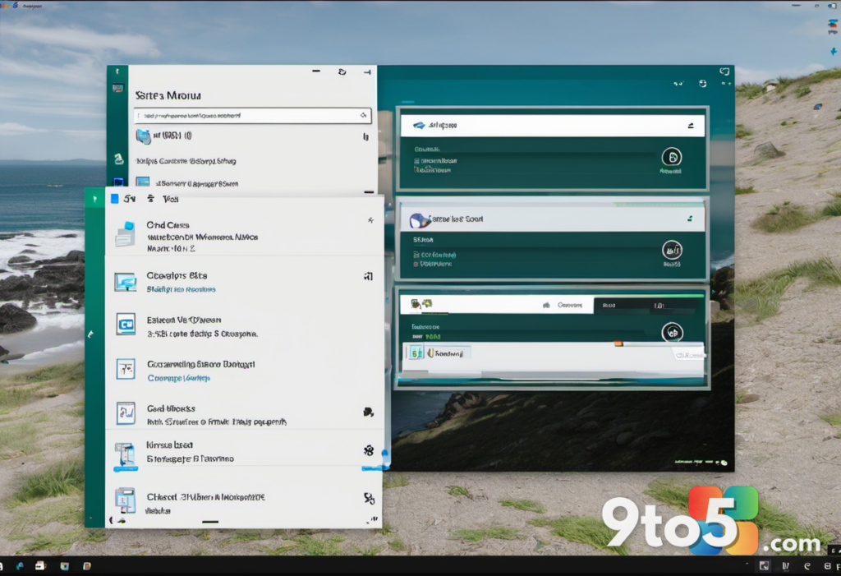Click the blue "CU" icon beside "Eslacen"
The height and width of the screenshot is (576, 841).
click(x=126, y=325)
